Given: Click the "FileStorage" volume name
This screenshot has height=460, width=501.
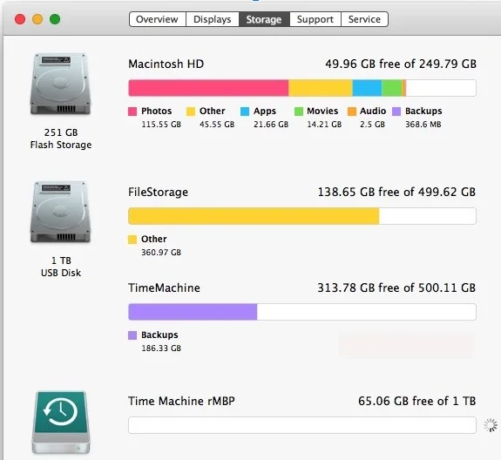Looking at the screenshot, I should (x=159, y=192).
